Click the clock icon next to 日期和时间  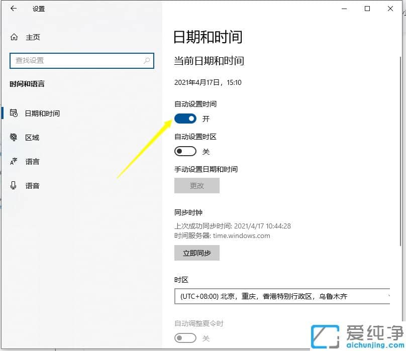tap(14, 113)
